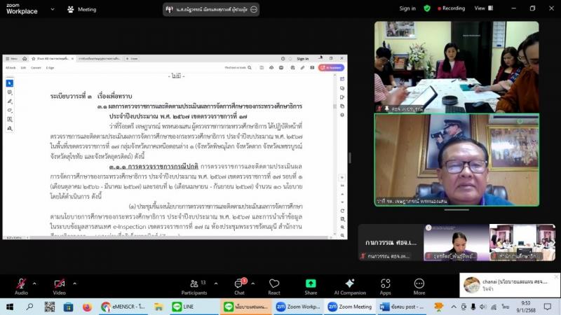Click the active speaker video tile with glasses
This screenshot has width=561, height=315.
(x=457, y=160)
